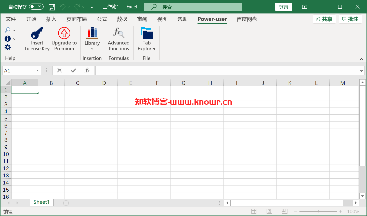
Task: Click the 共享 (Share) button
Action: coord(324,19)
